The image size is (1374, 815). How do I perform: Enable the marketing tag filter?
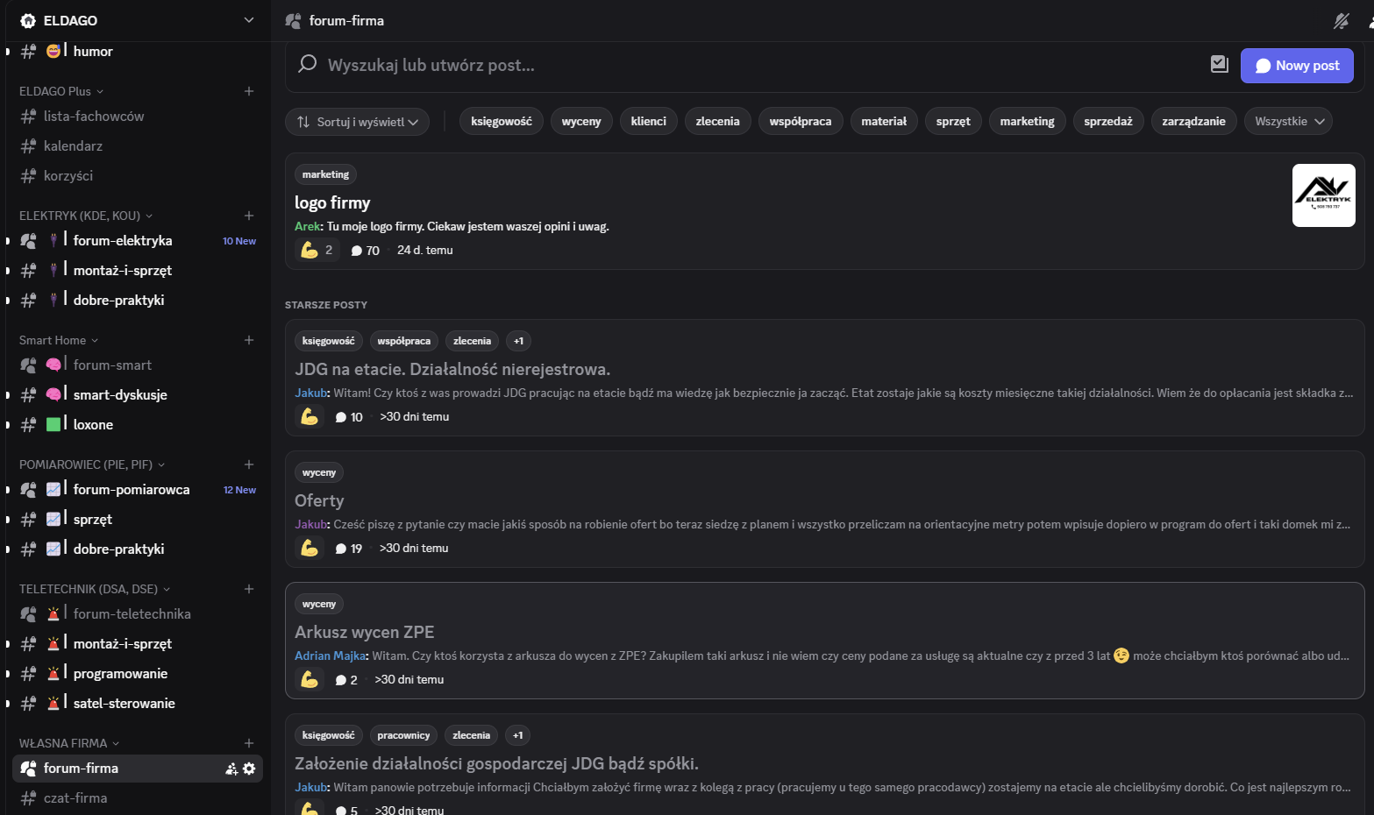(x=1027, y=122)
